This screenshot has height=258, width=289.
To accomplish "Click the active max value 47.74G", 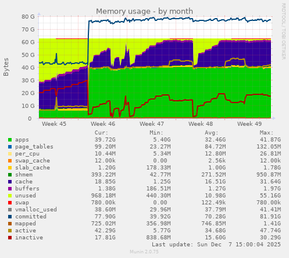I will [x=270, y=231].
